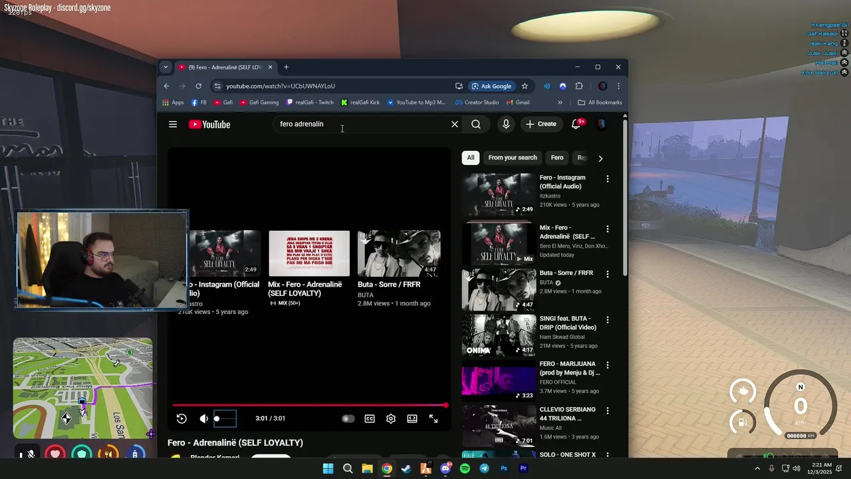
Task: Open CLLEVIO SERBIANO 44 TRILIONA thumbnail
Action: click(499, 425)
